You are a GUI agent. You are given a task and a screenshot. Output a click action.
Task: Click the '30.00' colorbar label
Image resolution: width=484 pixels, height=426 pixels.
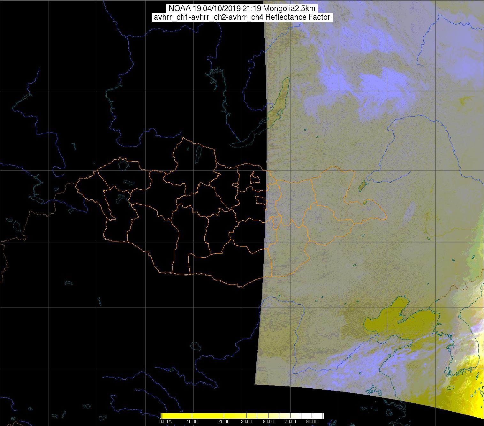[x=247, y=422]
